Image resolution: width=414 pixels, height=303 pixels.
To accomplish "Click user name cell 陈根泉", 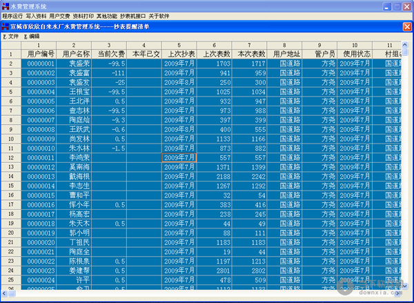I will (74, 262).
